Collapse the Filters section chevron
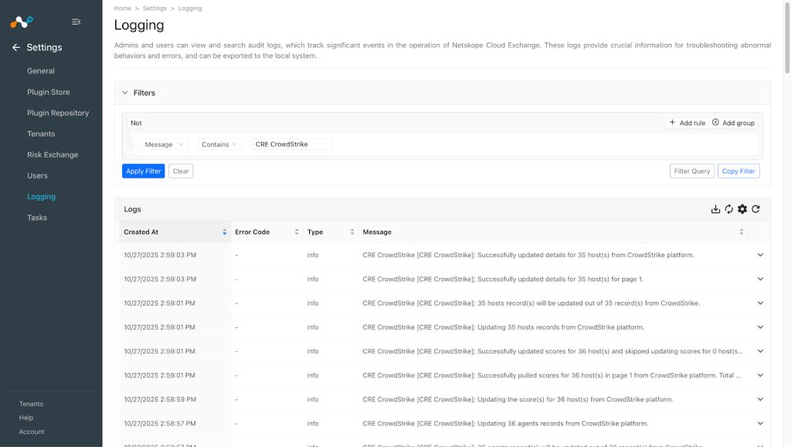Image resolution: width=791 pixels, height=447 pixels. 125,93
